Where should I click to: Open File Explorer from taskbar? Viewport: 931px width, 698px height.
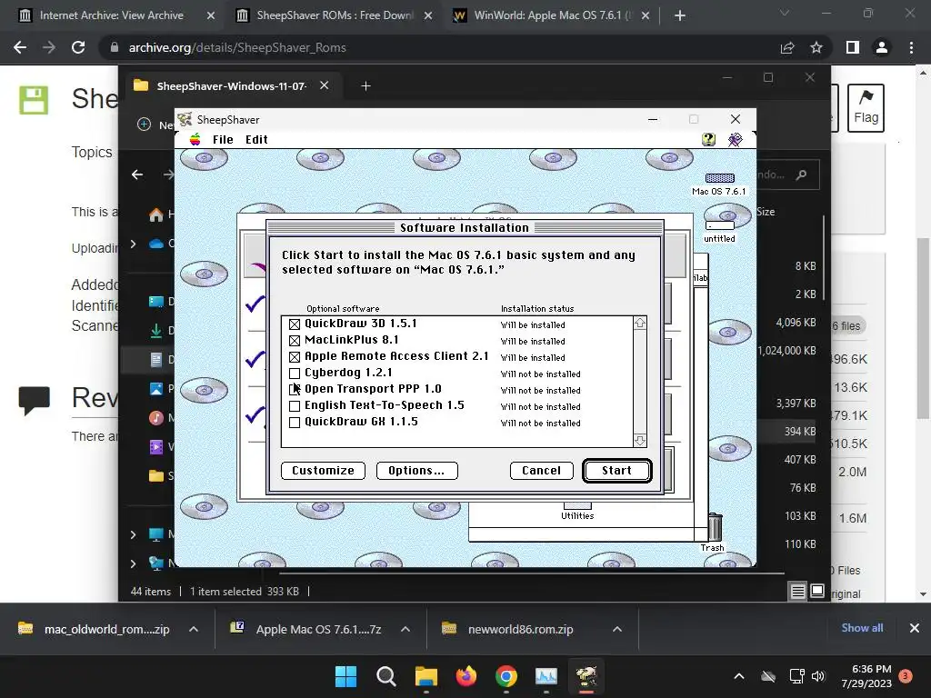(x=425, y=676)
